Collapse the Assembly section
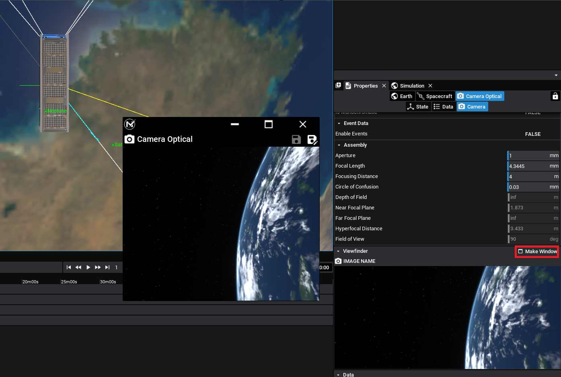561x377 pixels. click(x=339, y=145)
